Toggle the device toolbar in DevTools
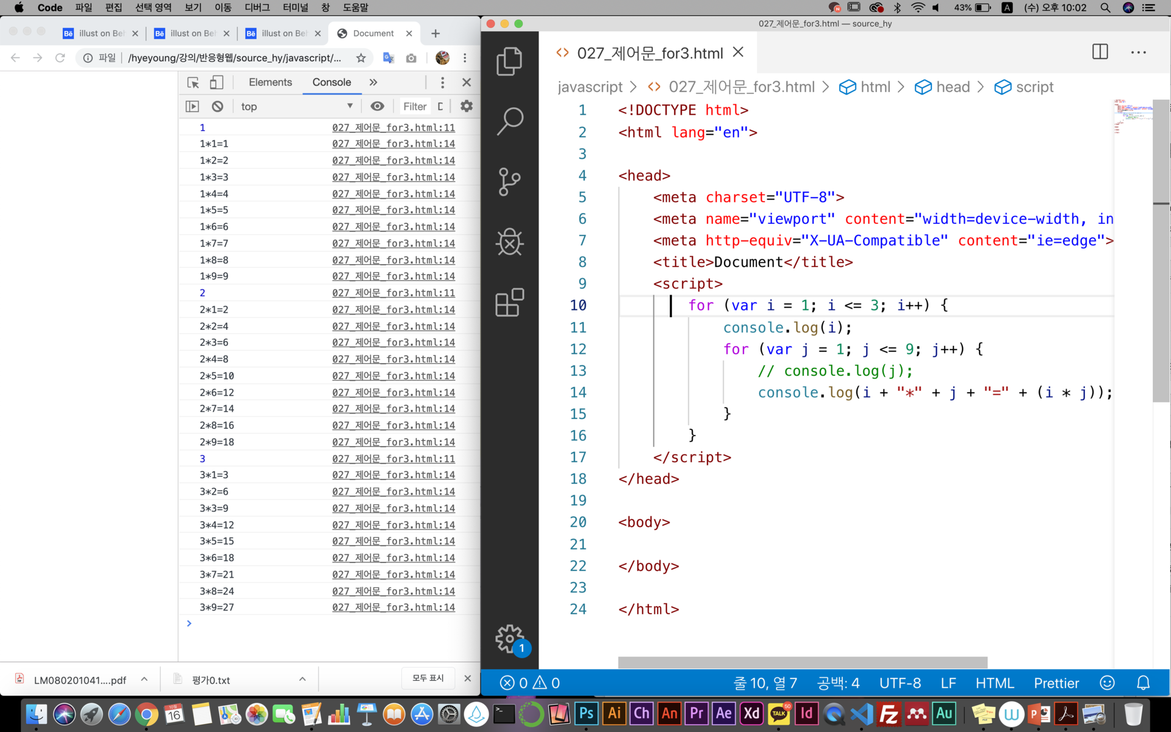Image resolution: width=1171 pixels, height=732 pixels. [x=217, y=82]
